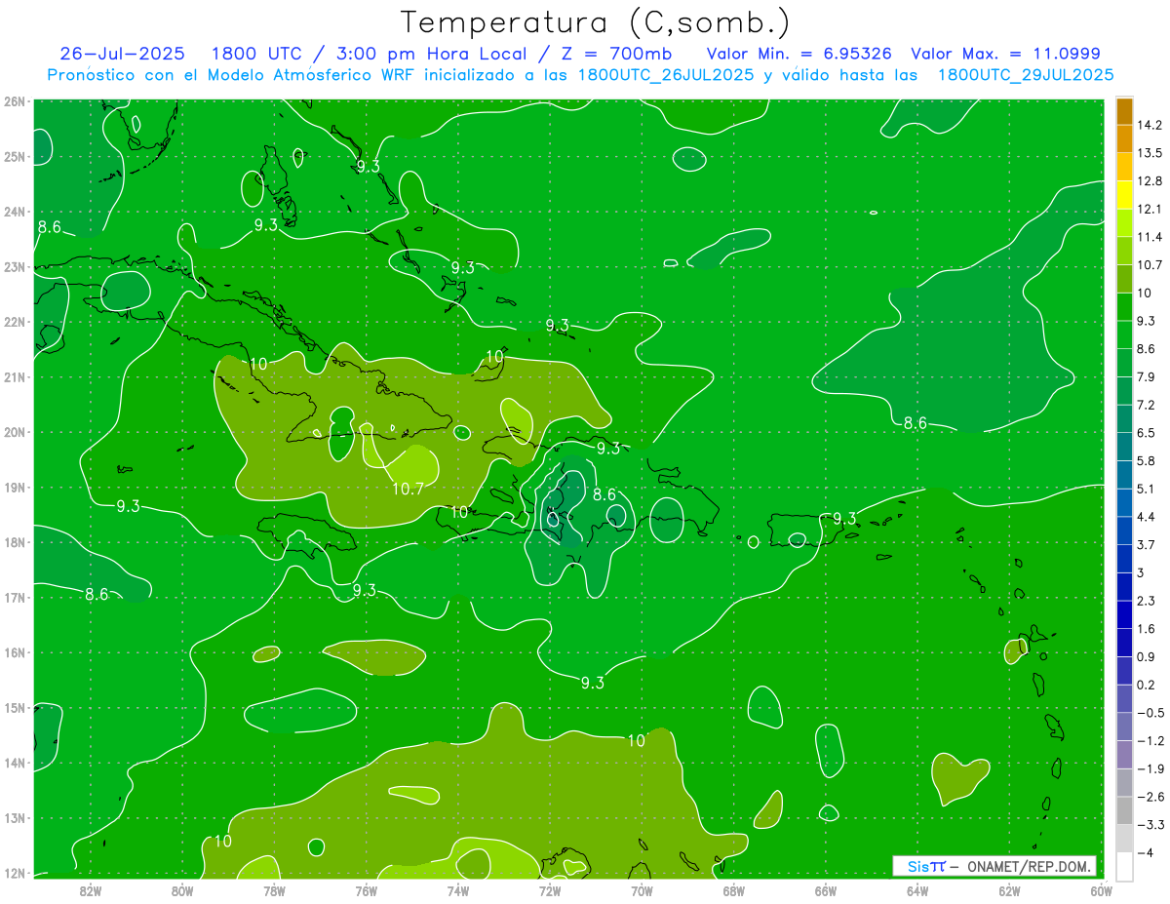This screenshot has width=1170, height=904.
Task: Click the '4.4' legend value
Action: coord(1147,517)
